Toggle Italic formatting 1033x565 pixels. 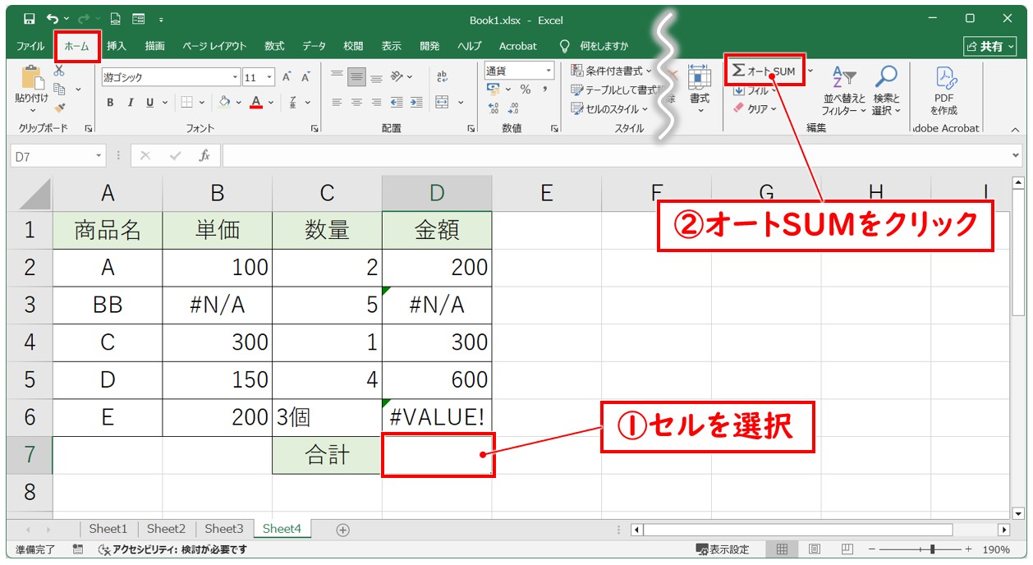(x=130, y=103)
